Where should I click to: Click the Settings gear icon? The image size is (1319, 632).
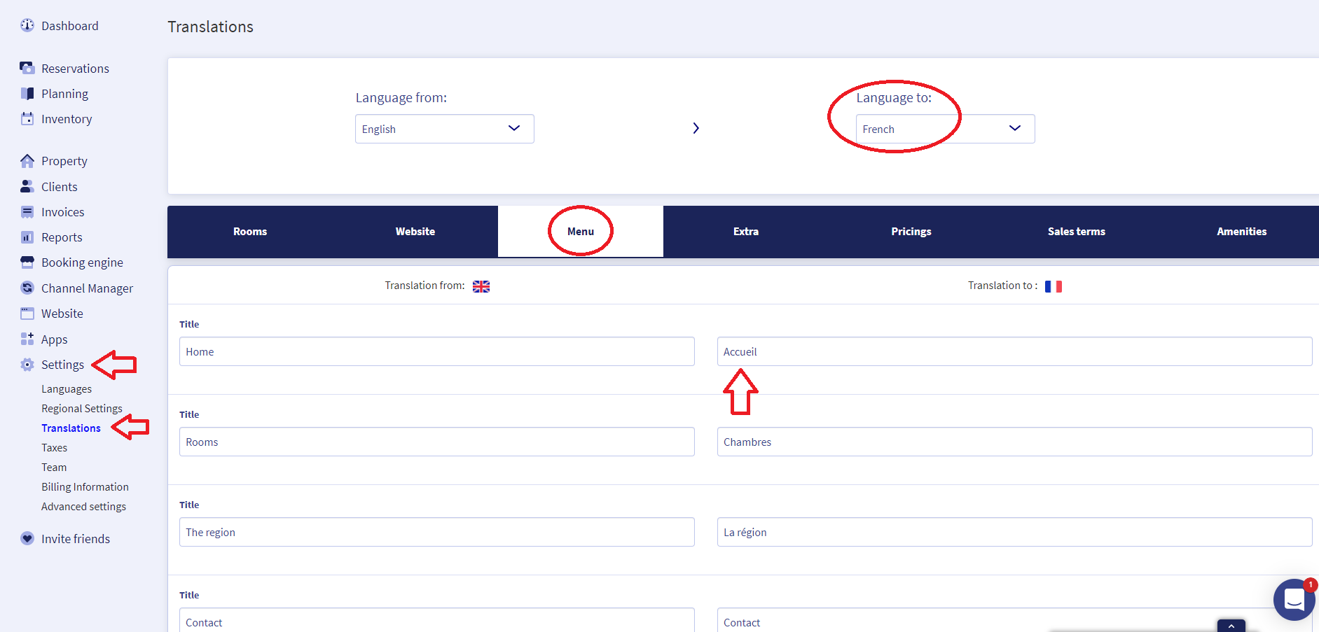27,364
